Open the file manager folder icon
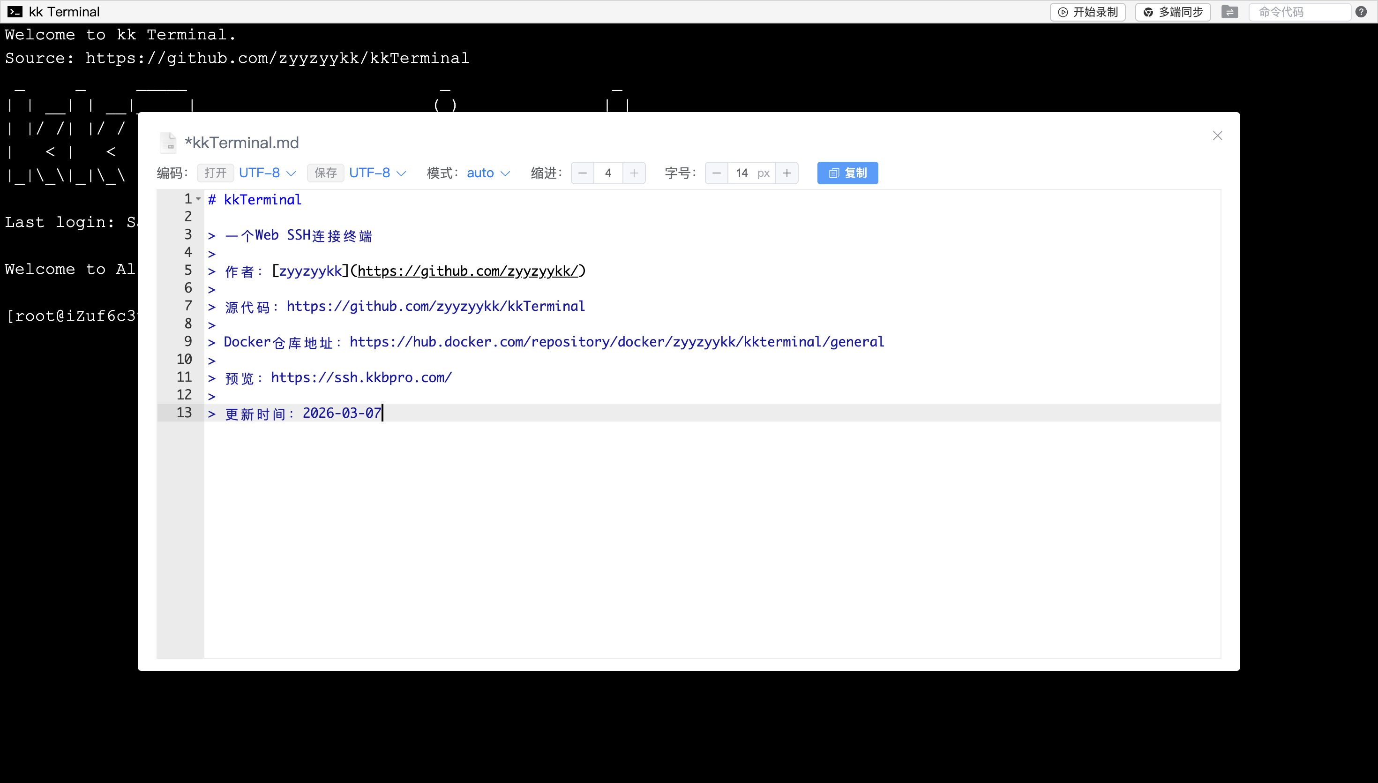 (x=1230, y=12)
